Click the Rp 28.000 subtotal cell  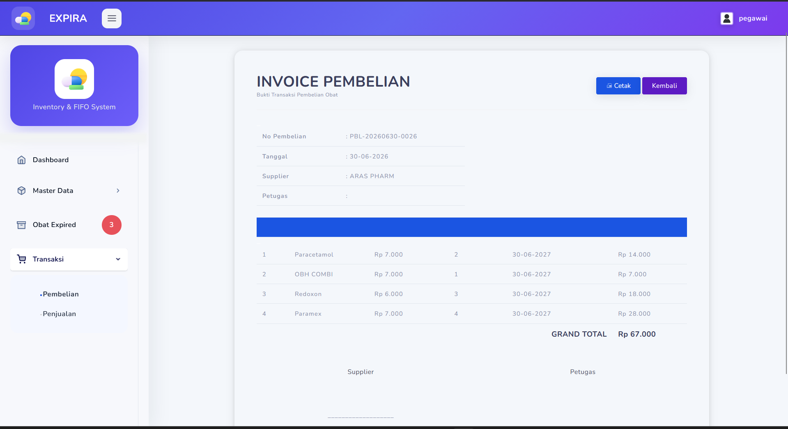[634, 314]
